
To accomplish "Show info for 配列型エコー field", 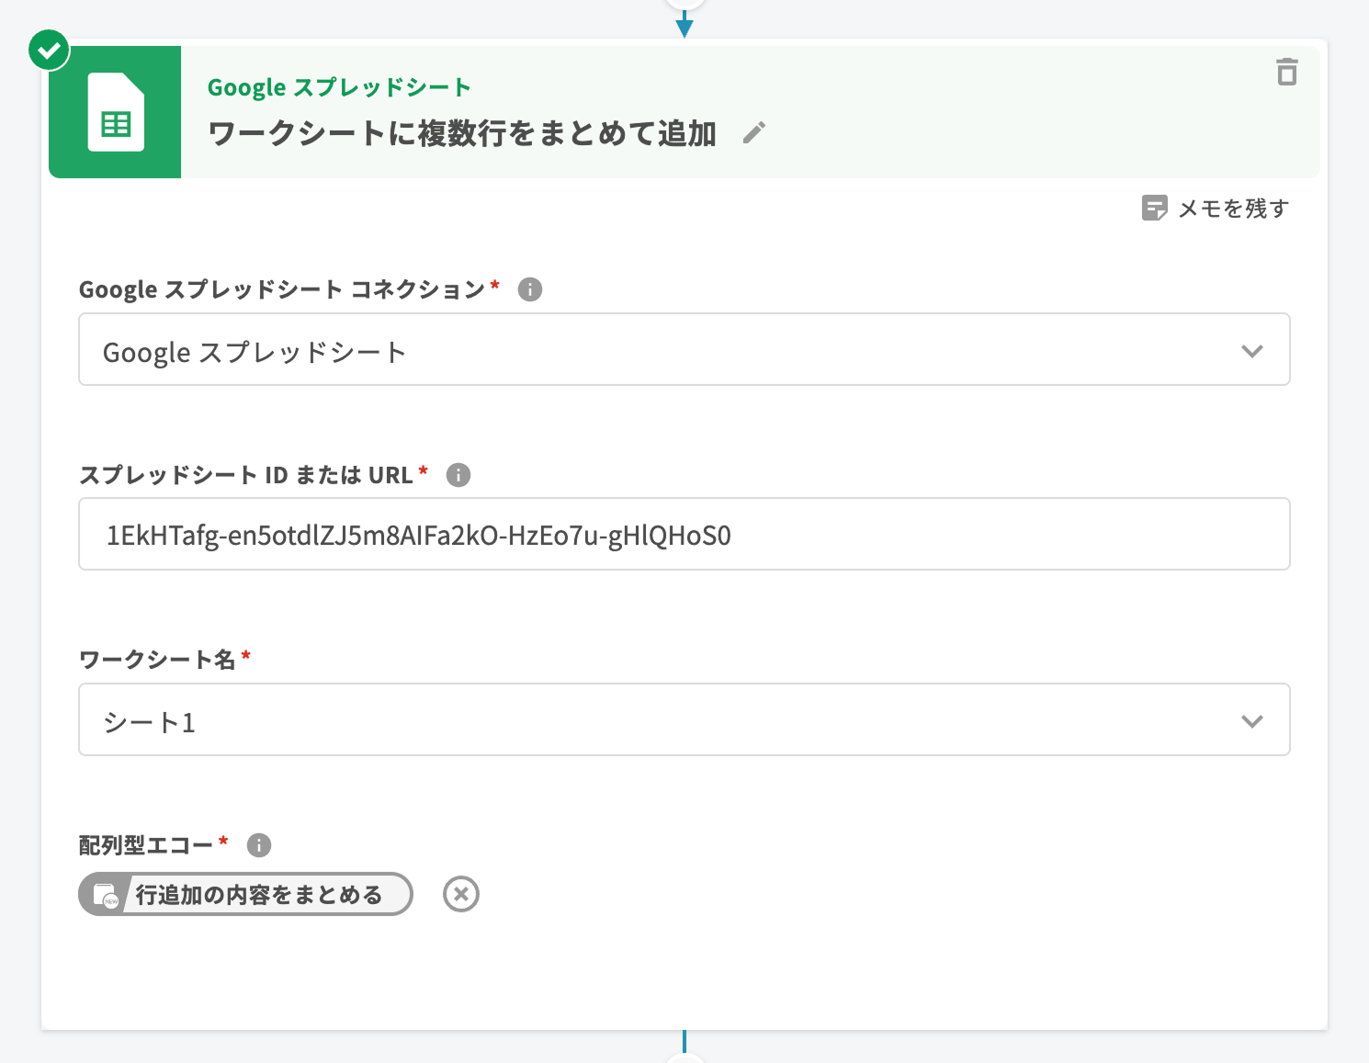I will [x=259, y=845].
